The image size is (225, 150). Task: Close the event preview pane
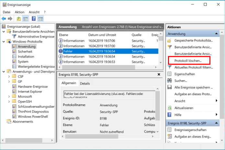pos(159,74)
